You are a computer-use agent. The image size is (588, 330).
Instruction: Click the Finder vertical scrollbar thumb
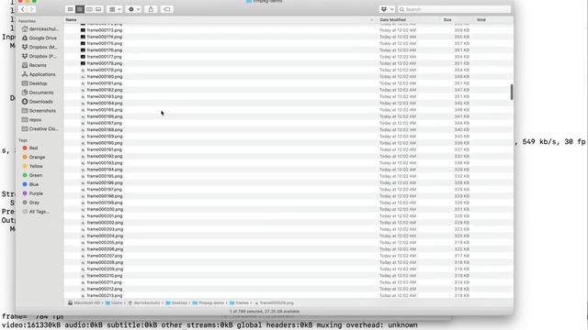[512, 92]
